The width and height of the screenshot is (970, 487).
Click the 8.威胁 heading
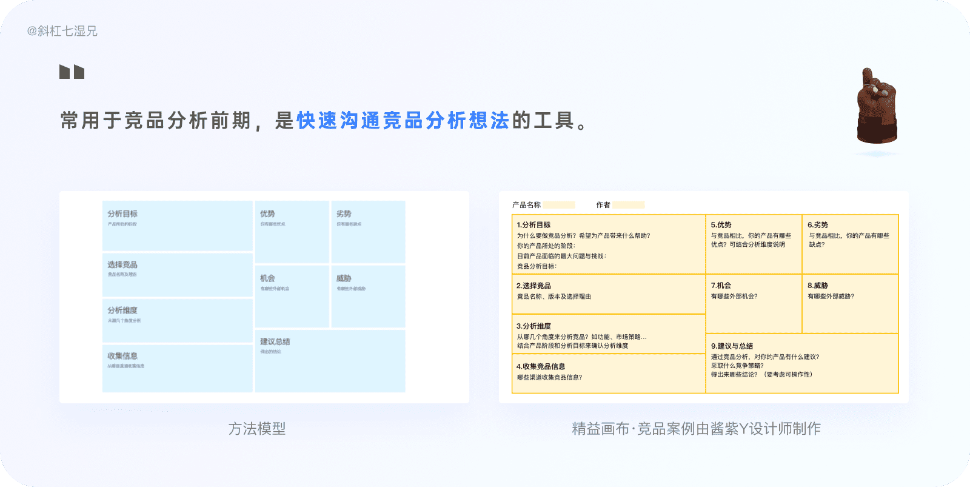[817, 286]
